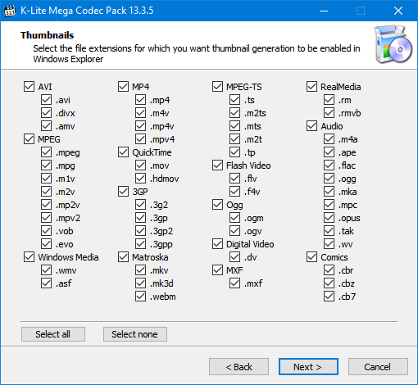The width and height of the screenshot is (418, 385).
Task: Toggle the .ogm checkbox
Action: click(x=234, y=218)
